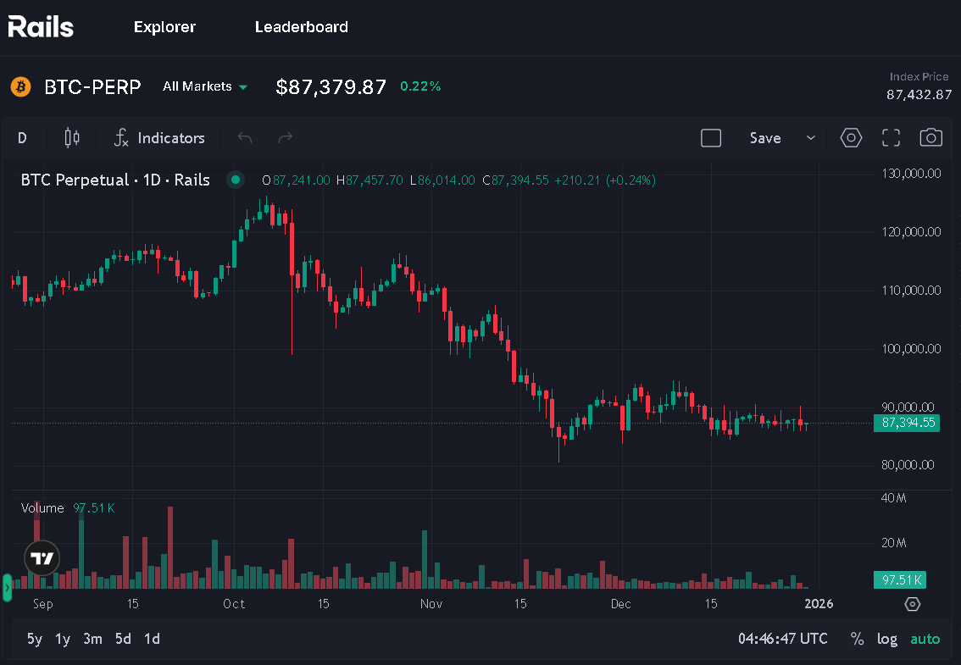961x665 pixels.
Task: Click the 80,000.00 price axis label
Action: point(908,465)
